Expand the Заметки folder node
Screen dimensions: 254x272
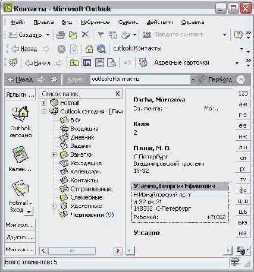click(54, 154)
